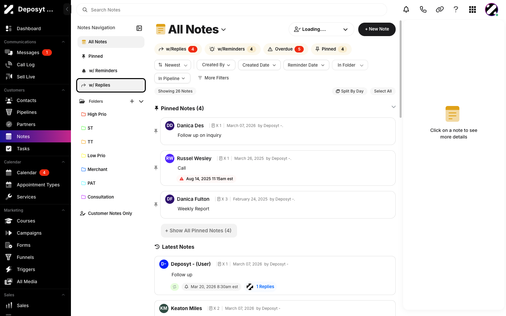Open the Loading user selector dropdown

[x=321, y=29]
